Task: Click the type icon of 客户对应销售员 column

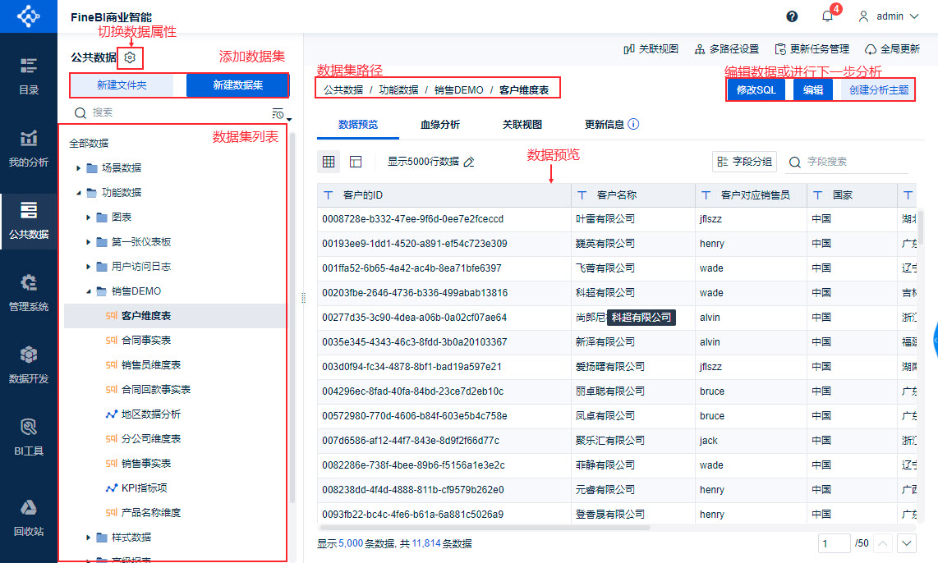Action: pos(706,195)
